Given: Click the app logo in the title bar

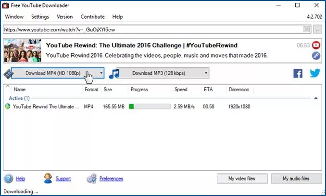Looking at the screenshot, I should (x=5, y=5).
